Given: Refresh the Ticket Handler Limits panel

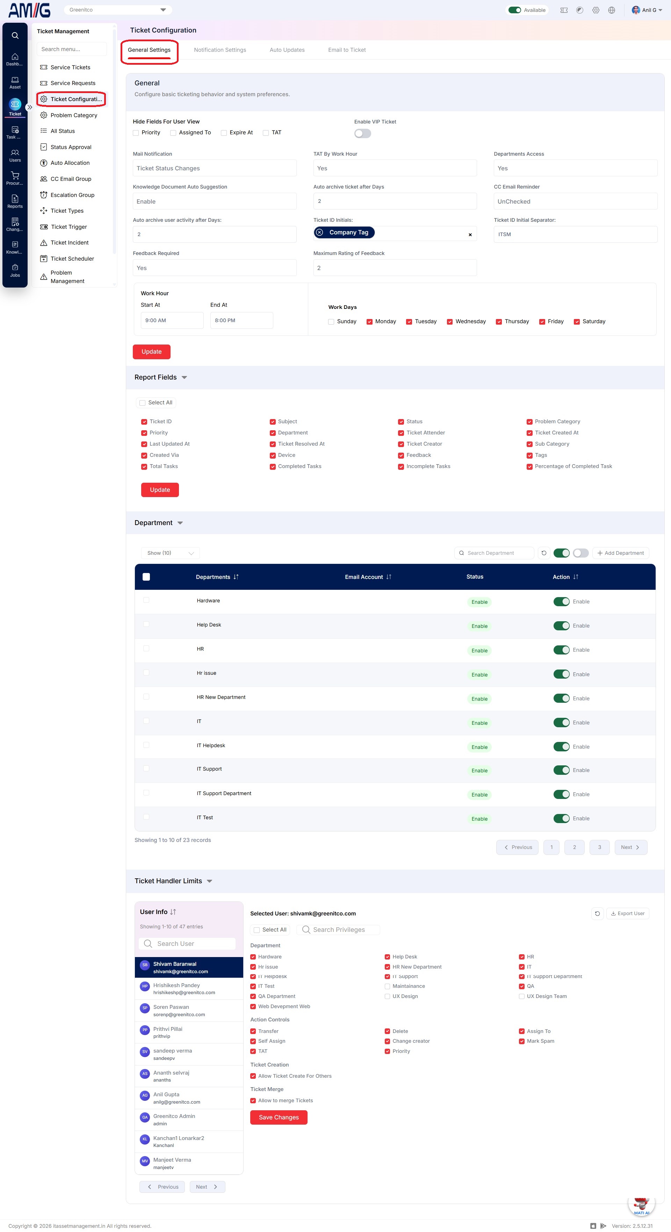Looking at the screenshot, I should click(597, 913).
